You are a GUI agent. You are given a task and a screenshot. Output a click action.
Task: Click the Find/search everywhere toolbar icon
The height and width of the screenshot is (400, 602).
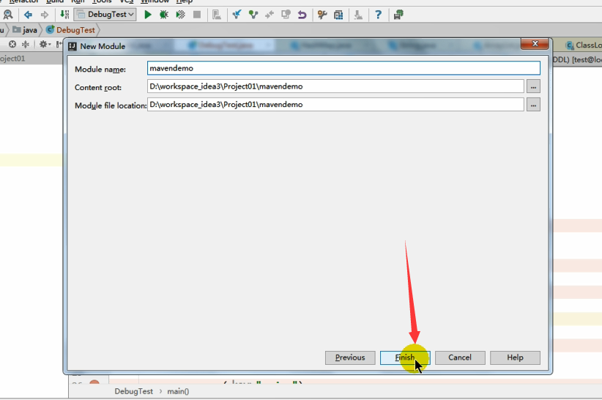(x=7, y=15)
